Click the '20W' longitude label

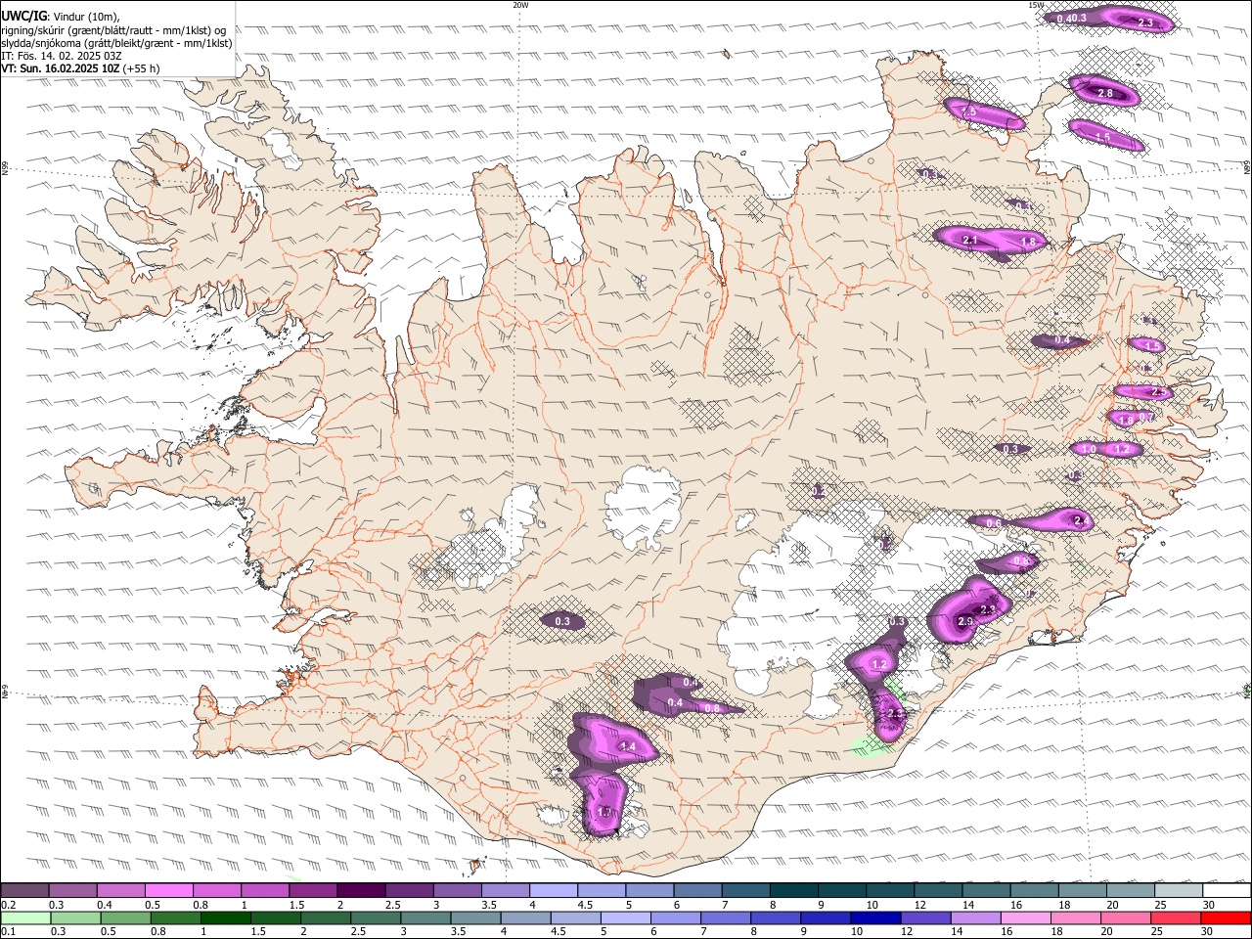(x=520, y=5)
